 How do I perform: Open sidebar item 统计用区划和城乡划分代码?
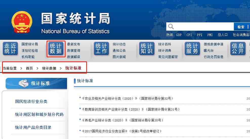point(39,114)
